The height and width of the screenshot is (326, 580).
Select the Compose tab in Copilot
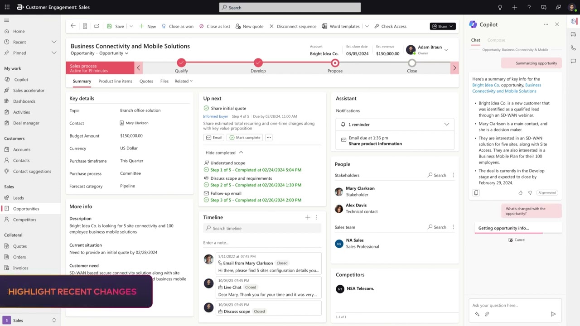coord(496,40)
